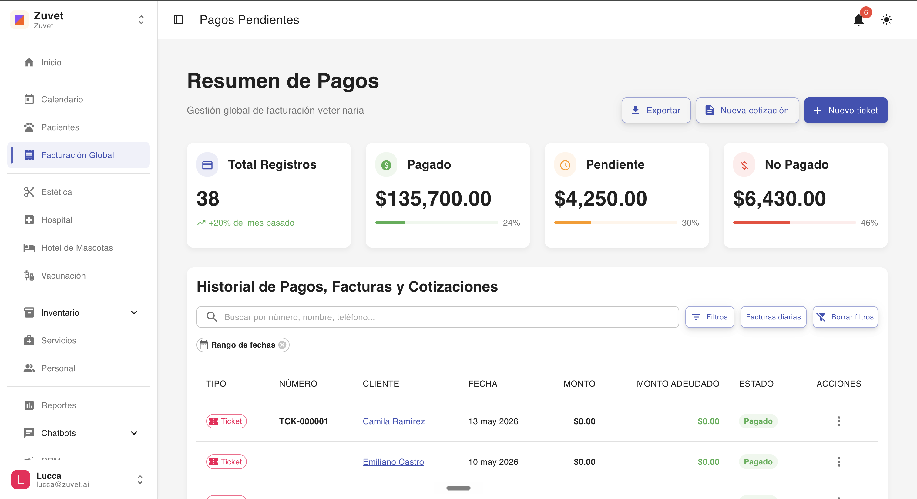Click the Zuvet logo icon

click(20, 20)
